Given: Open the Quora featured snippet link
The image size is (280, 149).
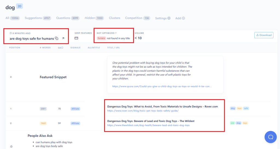Looking at the screenshot, I should 162,86.
